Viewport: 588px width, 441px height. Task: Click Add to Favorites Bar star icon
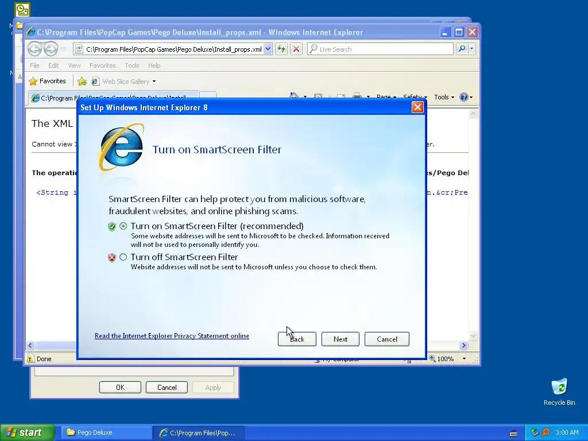tap(82, 81)
